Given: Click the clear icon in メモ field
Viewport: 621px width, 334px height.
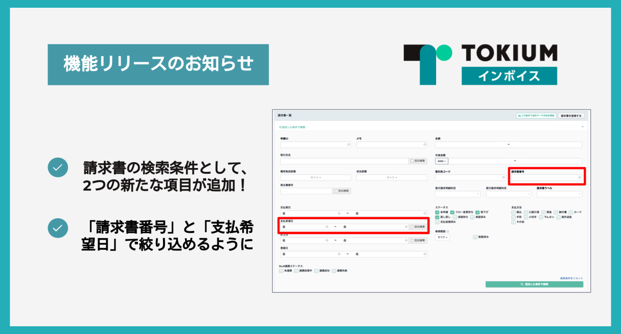Looking at the screenshot, I should tap(425, 145).
